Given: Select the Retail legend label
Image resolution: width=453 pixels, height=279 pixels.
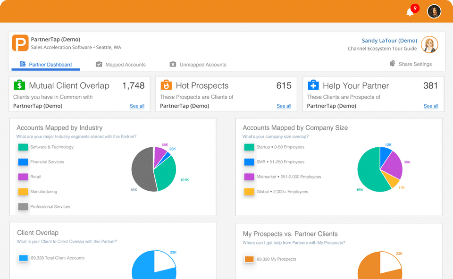Looking at the screenshot, I should tap(35, 177).
